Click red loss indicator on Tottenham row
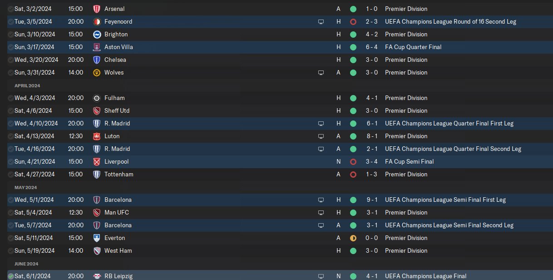Viewport: 553px width, 280px height. pyautogui.click(x=353, y=174)
